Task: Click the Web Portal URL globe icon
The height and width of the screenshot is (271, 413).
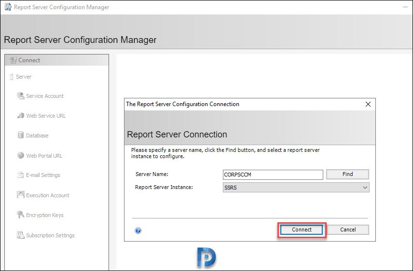Action: coord(21,155)
